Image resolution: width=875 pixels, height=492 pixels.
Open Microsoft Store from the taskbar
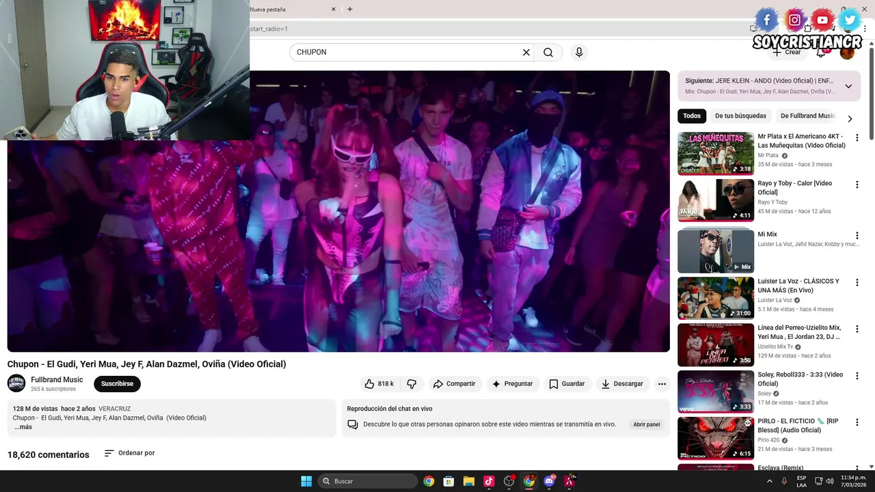pyautogui.click(x=448, y=481)
